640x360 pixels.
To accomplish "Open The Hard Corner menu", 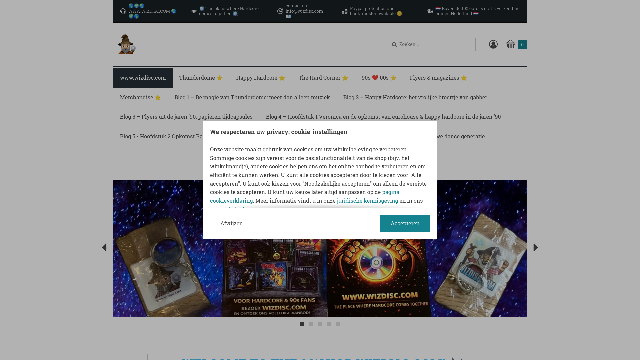I will pyautogui.click(x=323, y=78).
